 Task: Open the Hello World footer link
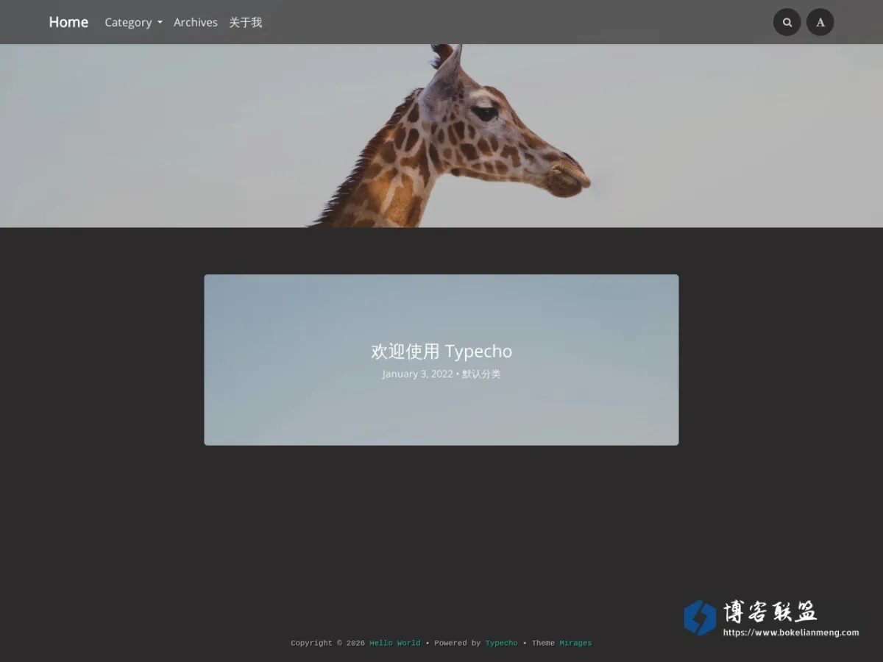[x=394, y=643]
